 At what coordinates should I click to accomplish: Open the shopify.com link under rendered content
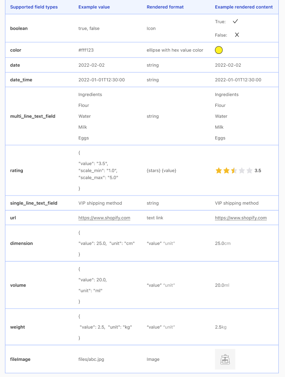click(241, 218)
